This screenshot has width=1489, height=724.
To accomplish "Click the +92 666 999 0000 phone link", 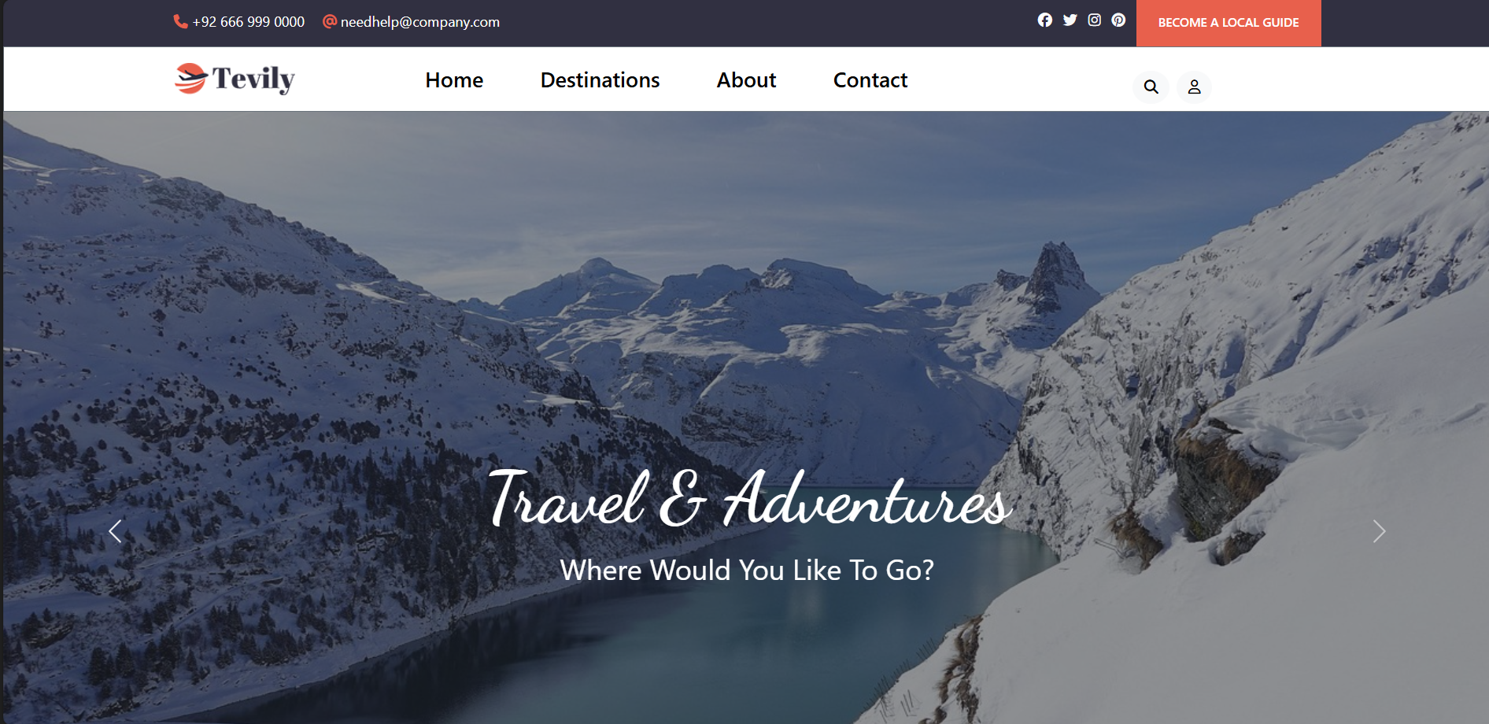I will click(249, 22).
